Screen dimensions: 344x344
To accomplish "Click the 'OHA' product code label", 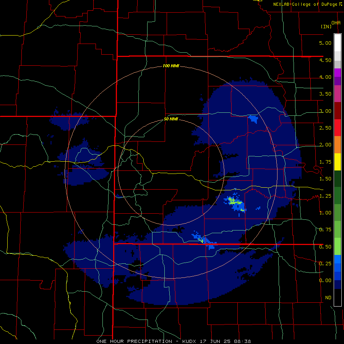I will (x=336, y=23).
